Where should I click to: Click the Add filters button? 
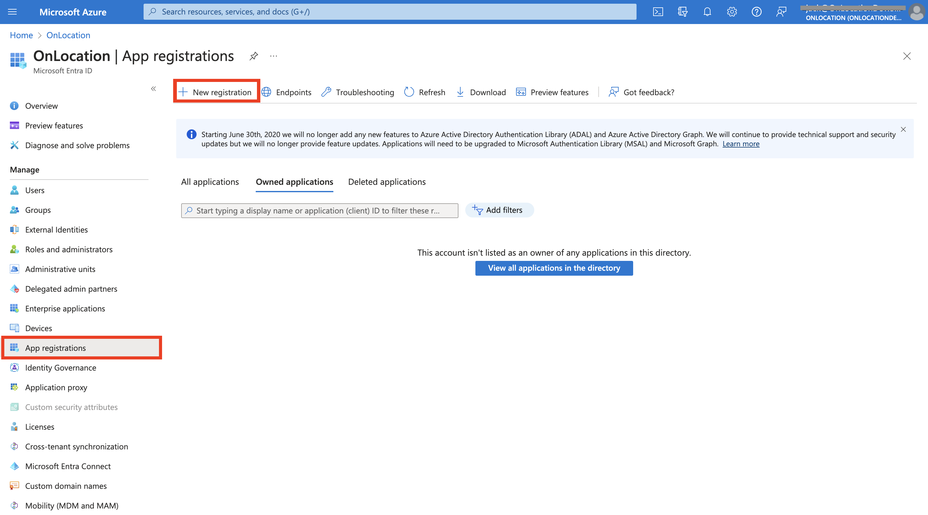[x=499, y=210]
